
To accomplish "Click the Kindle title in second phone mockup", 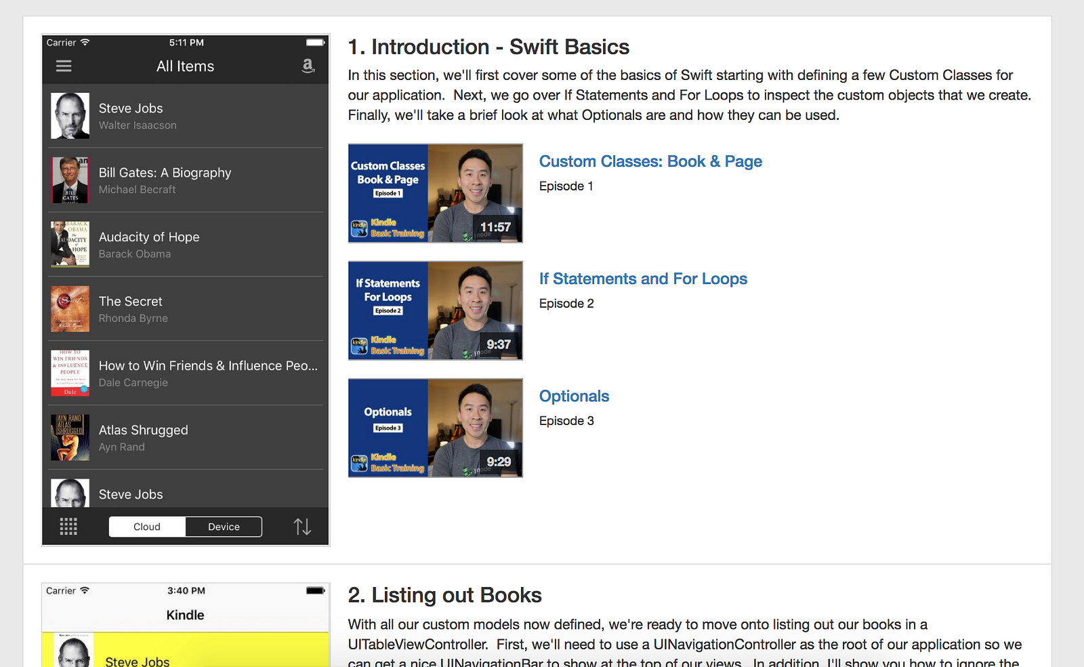I will click(185, 615).
